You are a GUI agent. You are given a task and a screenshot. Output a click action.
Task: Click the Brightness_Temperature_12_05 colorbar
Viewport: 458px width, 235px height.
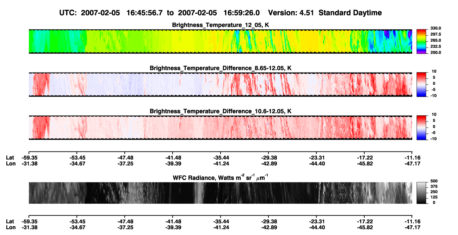pyautogui.click(x=421, y=41)
